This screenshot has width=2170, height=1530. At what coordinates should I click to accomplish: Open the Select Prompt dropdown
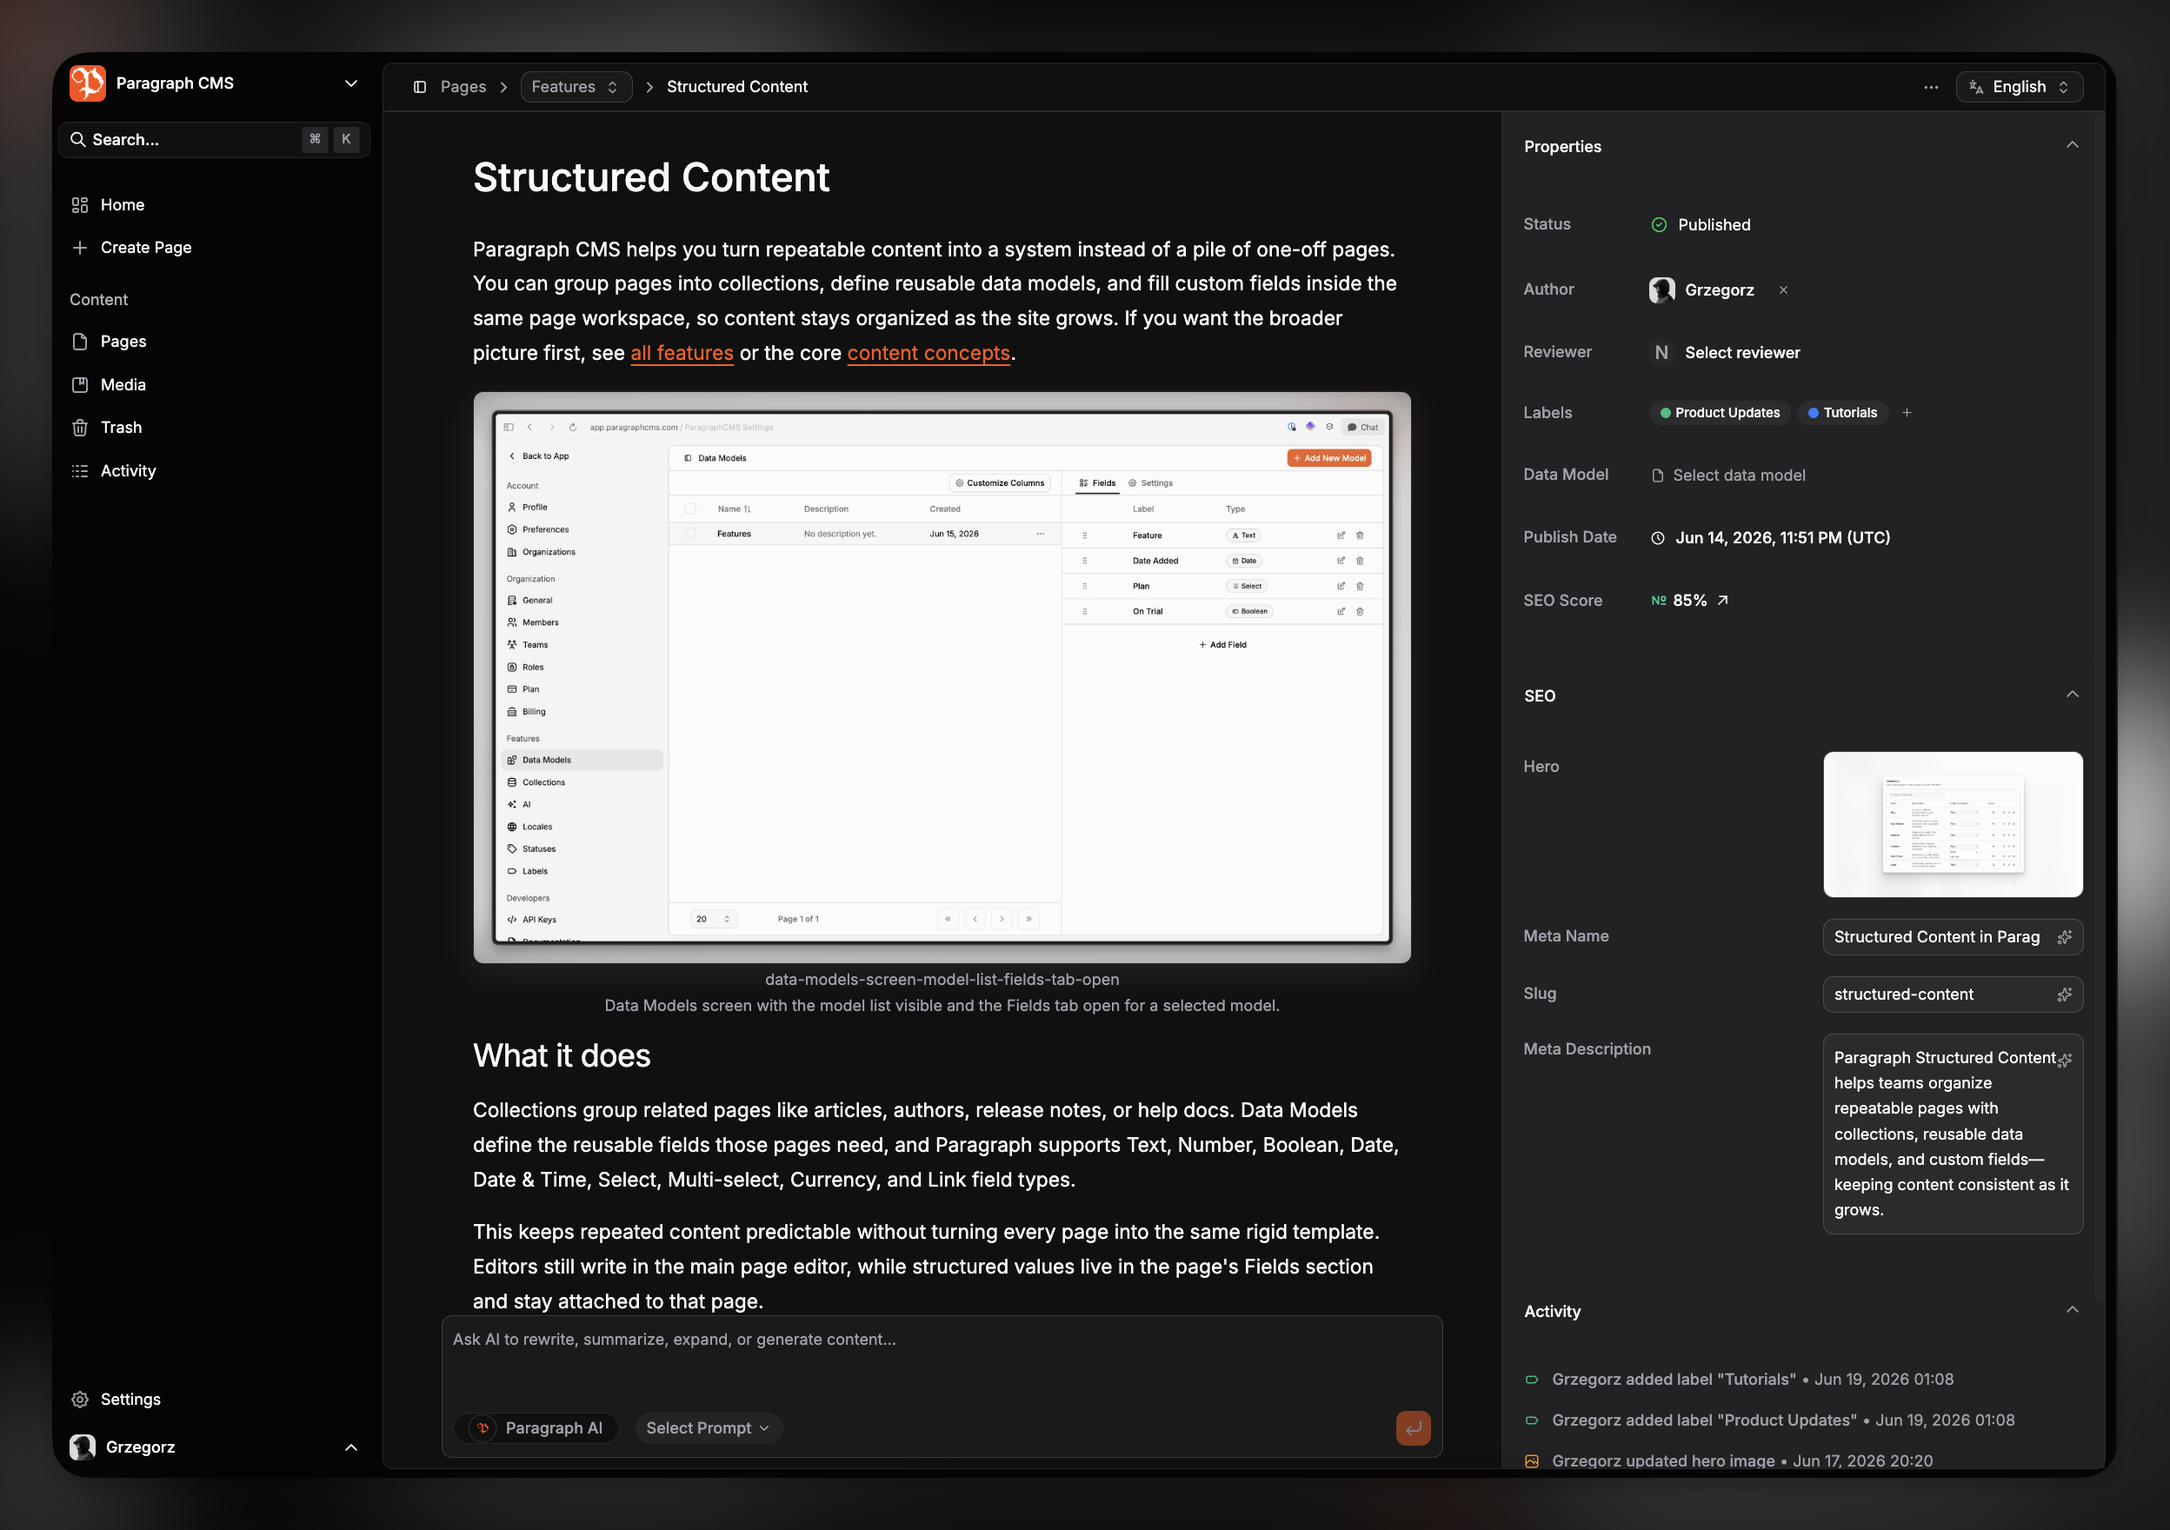708,1428
